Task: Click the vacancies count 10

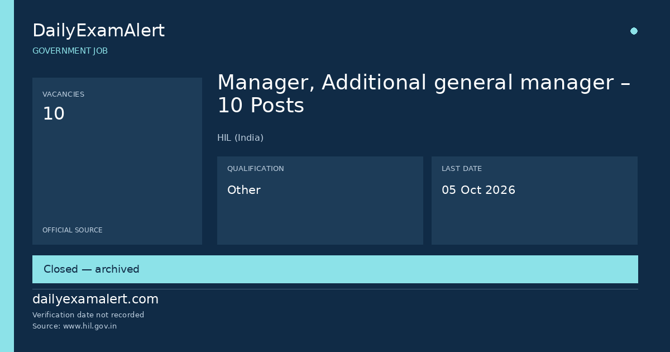Action: [x=54, y=114]
